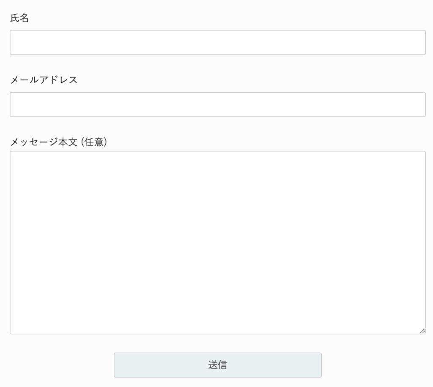The height and width of the screenshot is (387, 433).
Task: Activate the text box under メールアドレス
Action: tap(218, 105)
